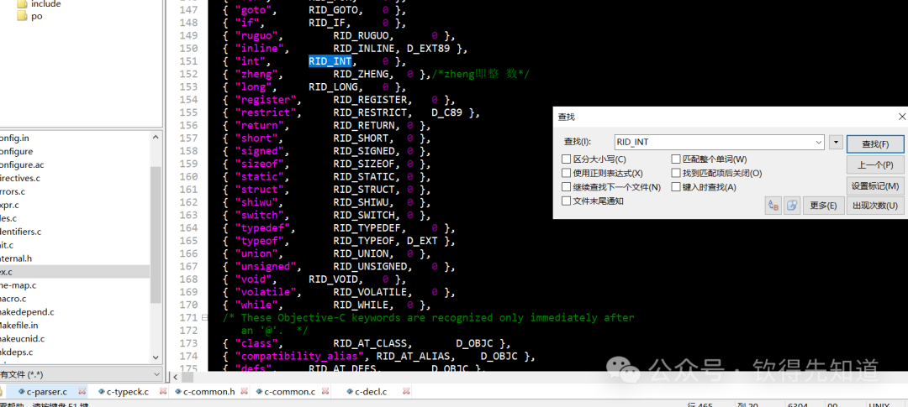Click the 'include' folder icon in tree
Viewport: 908px width, 407px height.
pos(22,4)
